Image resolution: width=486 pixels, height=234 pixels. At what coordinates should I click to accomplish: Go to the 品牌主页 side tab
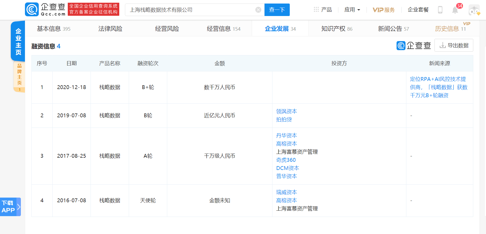(x=19, y=77)
